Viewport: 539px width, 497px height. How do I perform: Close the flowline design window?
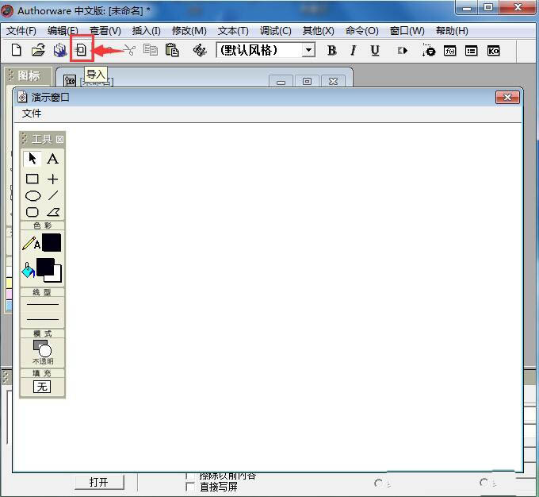333,82
